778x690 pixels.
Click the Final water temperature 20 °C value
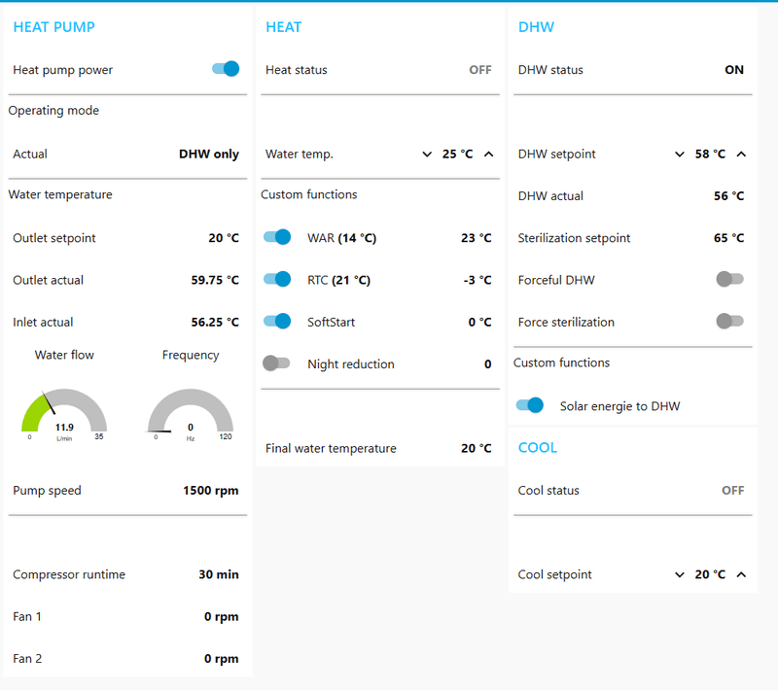coord(477,448)
